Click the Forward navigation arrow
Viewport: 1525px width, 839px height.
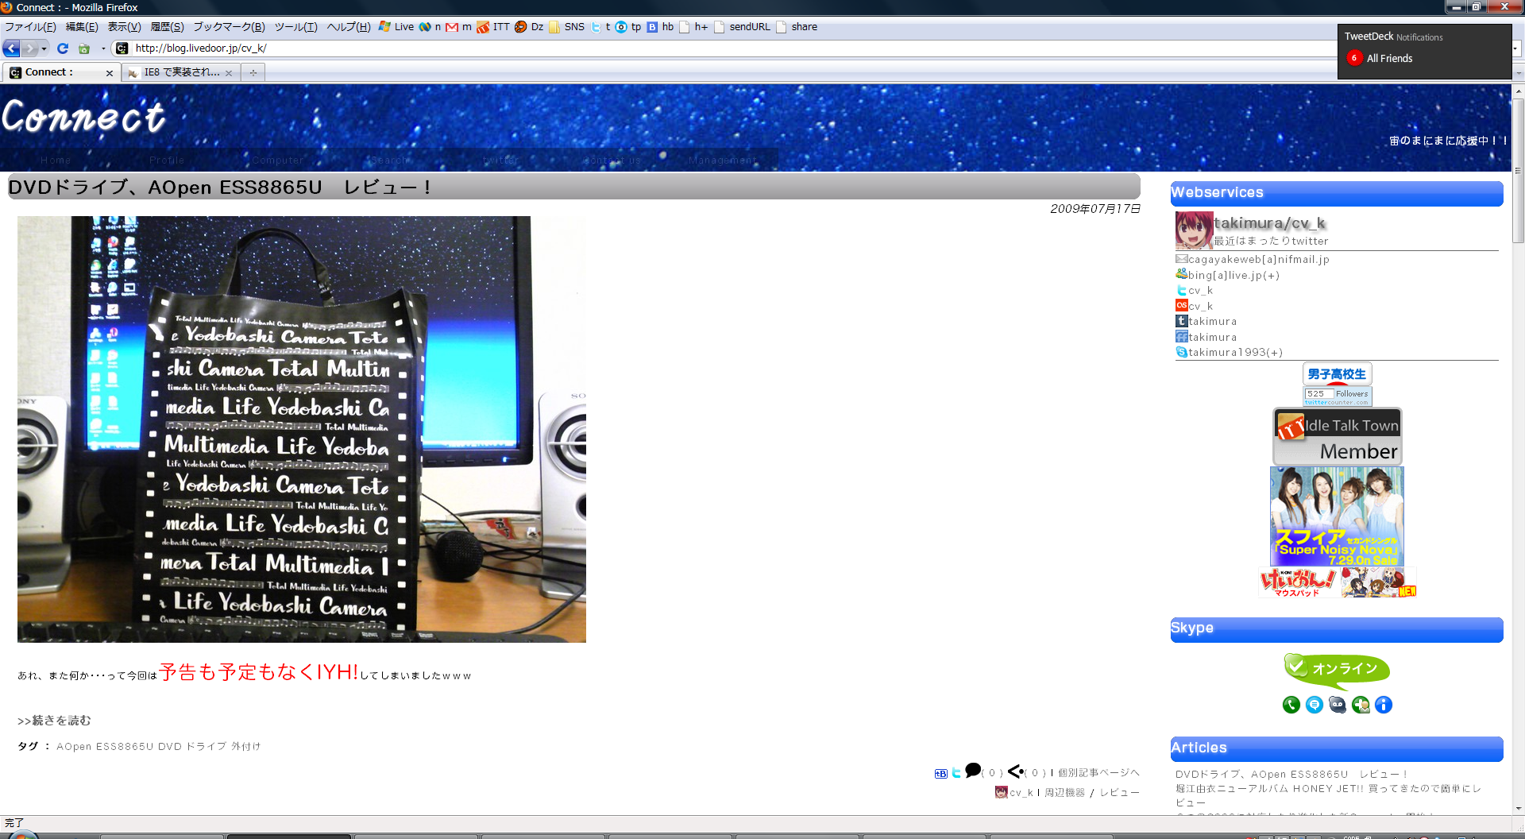click(x=29, y=48)
